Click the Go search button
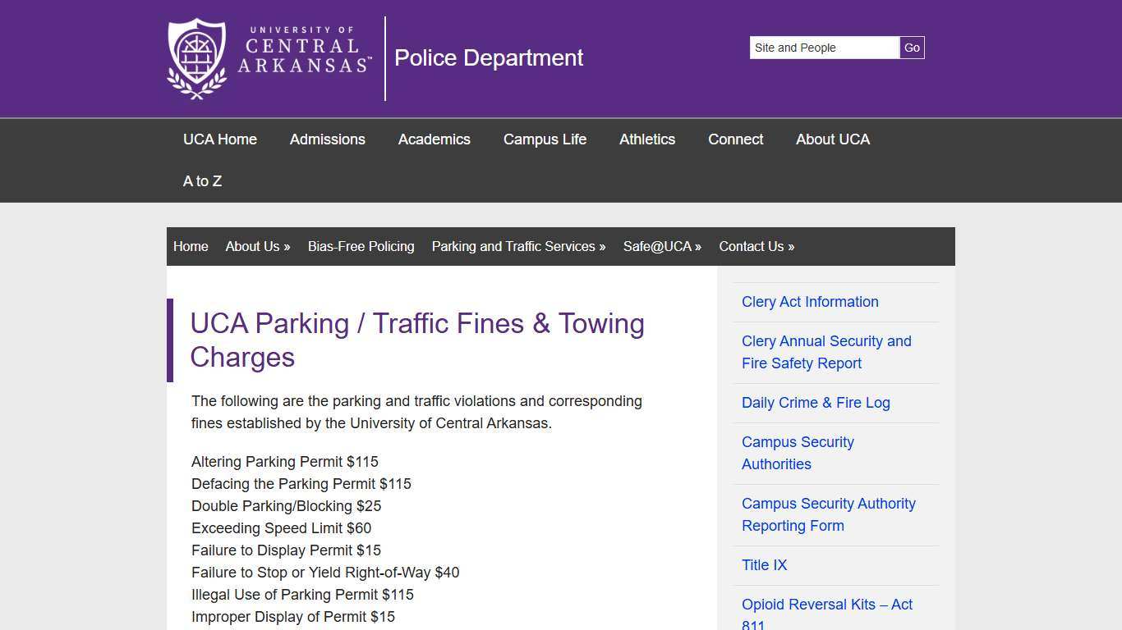 pyautogui.click(x=912, y=48)
